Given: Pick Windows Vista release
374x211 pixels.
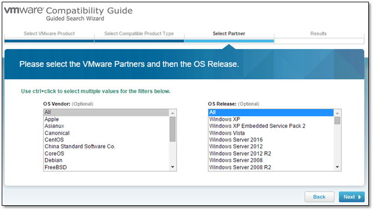Looking at the screenshot, I should click(271, 133).
